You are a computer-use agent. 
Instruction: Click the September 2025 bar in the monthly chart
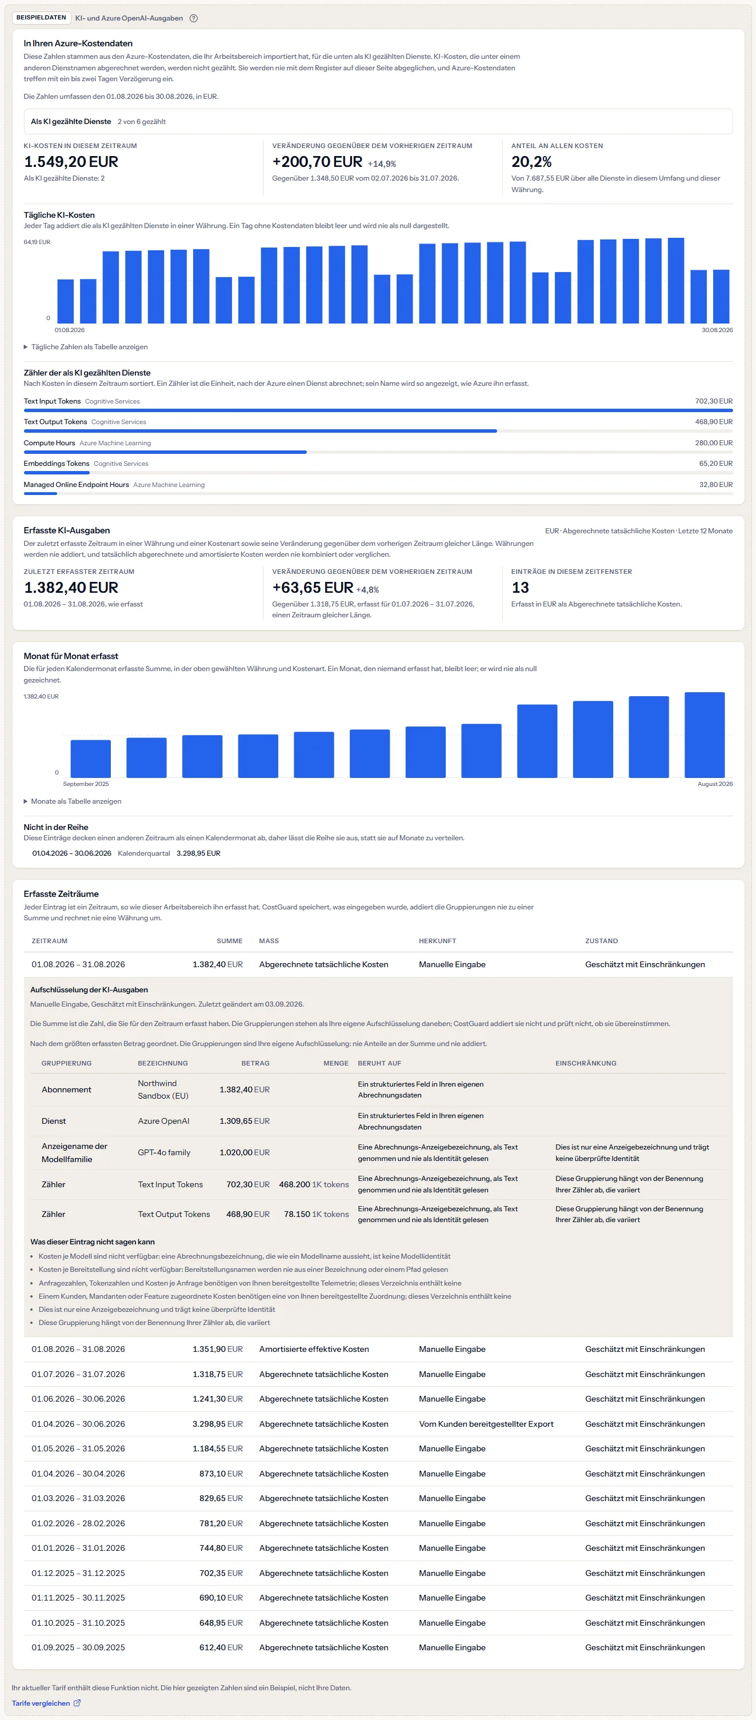pyautogui.click(x=91, y=759)
